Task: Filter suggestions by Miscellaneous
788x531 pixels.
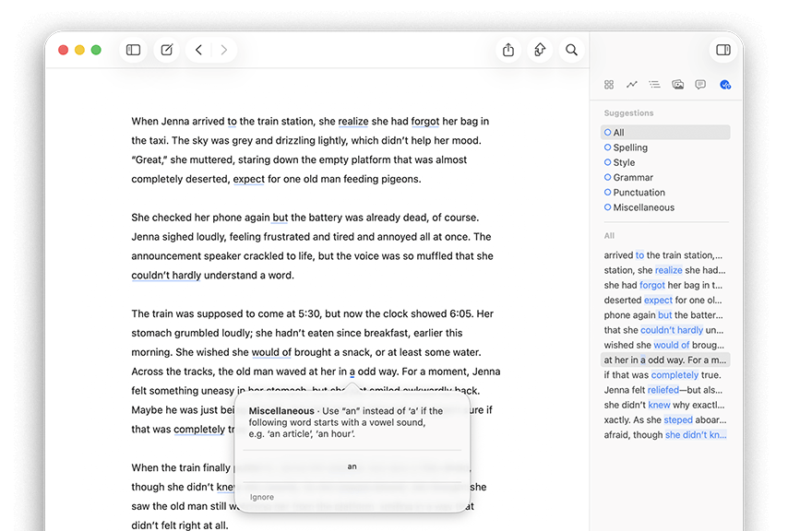Action: [x=643, y=207]
